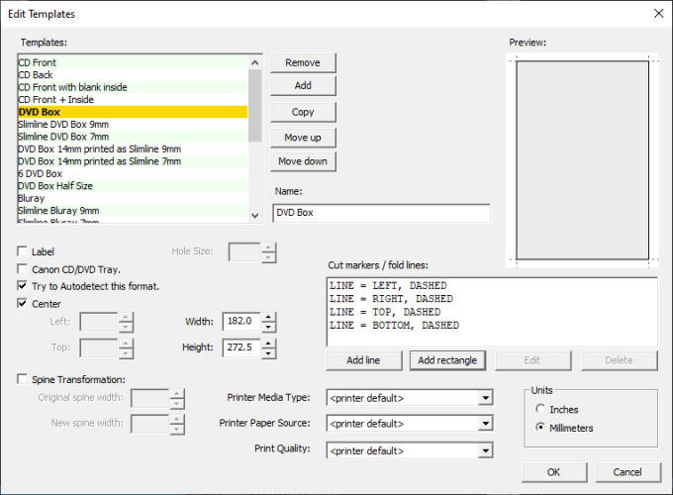Screen dimensions: 673x495
Task: Click the template Preview image
Action: point(582,160)
